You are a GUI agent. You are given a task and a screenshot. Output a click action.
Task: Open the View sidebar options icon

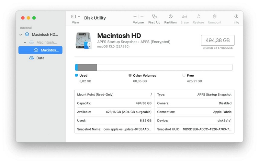coord(73,17)
